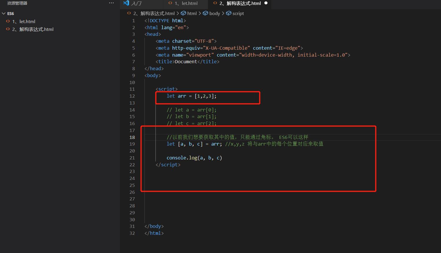Click unsaved dot on 2、解构表达式.html tab
This screenshot has width=441, height=253.
(x=266, y=3)
